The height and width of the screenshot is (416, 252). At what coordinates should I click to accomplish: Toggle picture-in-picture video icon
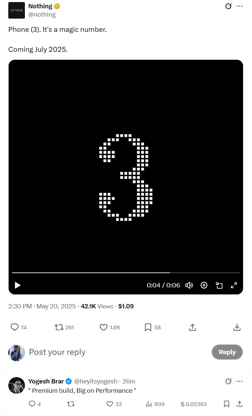coord(219,285)
